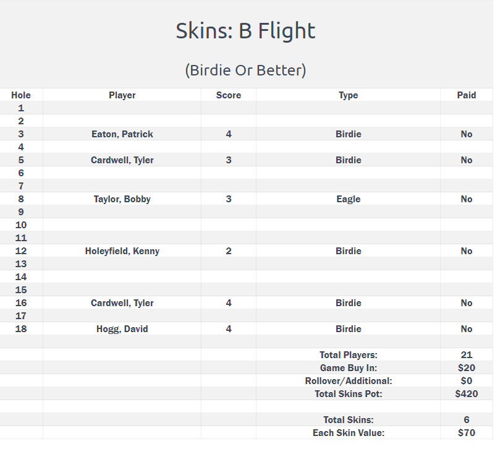Click the Score column header
Image resolution: width=495 pixels, height=462 pixels.
[228, 95]
